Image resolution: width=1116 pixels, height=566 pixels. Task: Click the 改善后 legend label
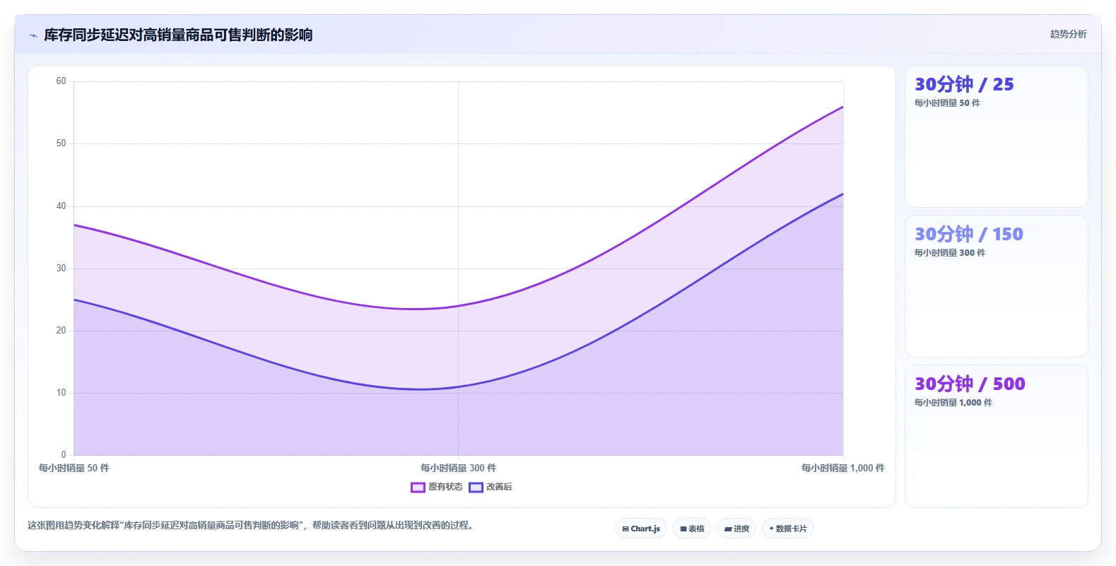pos(499,487)
